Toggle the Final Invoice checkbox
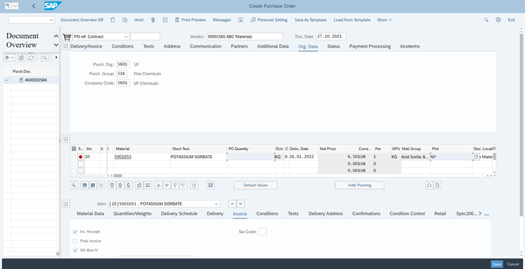 click(75, 241)
